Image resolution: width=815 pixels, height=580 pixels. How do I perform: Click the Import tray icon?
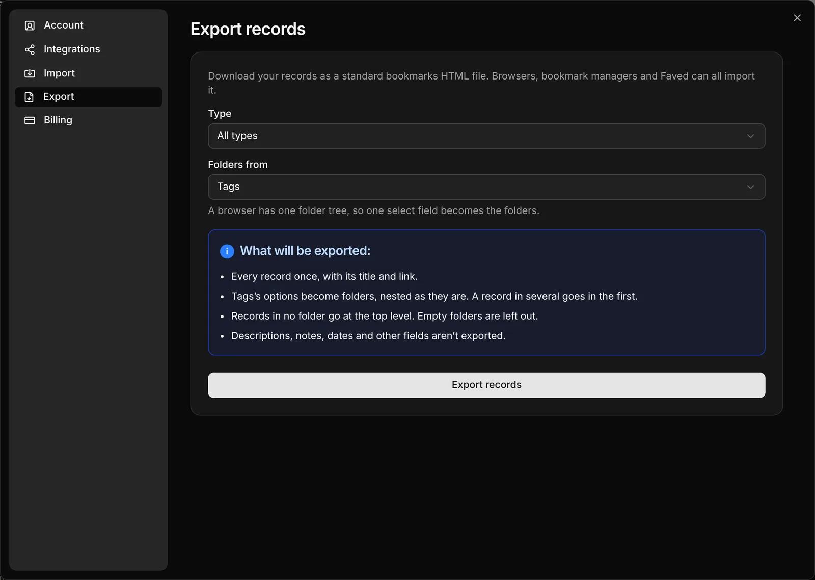coord(30,73)
